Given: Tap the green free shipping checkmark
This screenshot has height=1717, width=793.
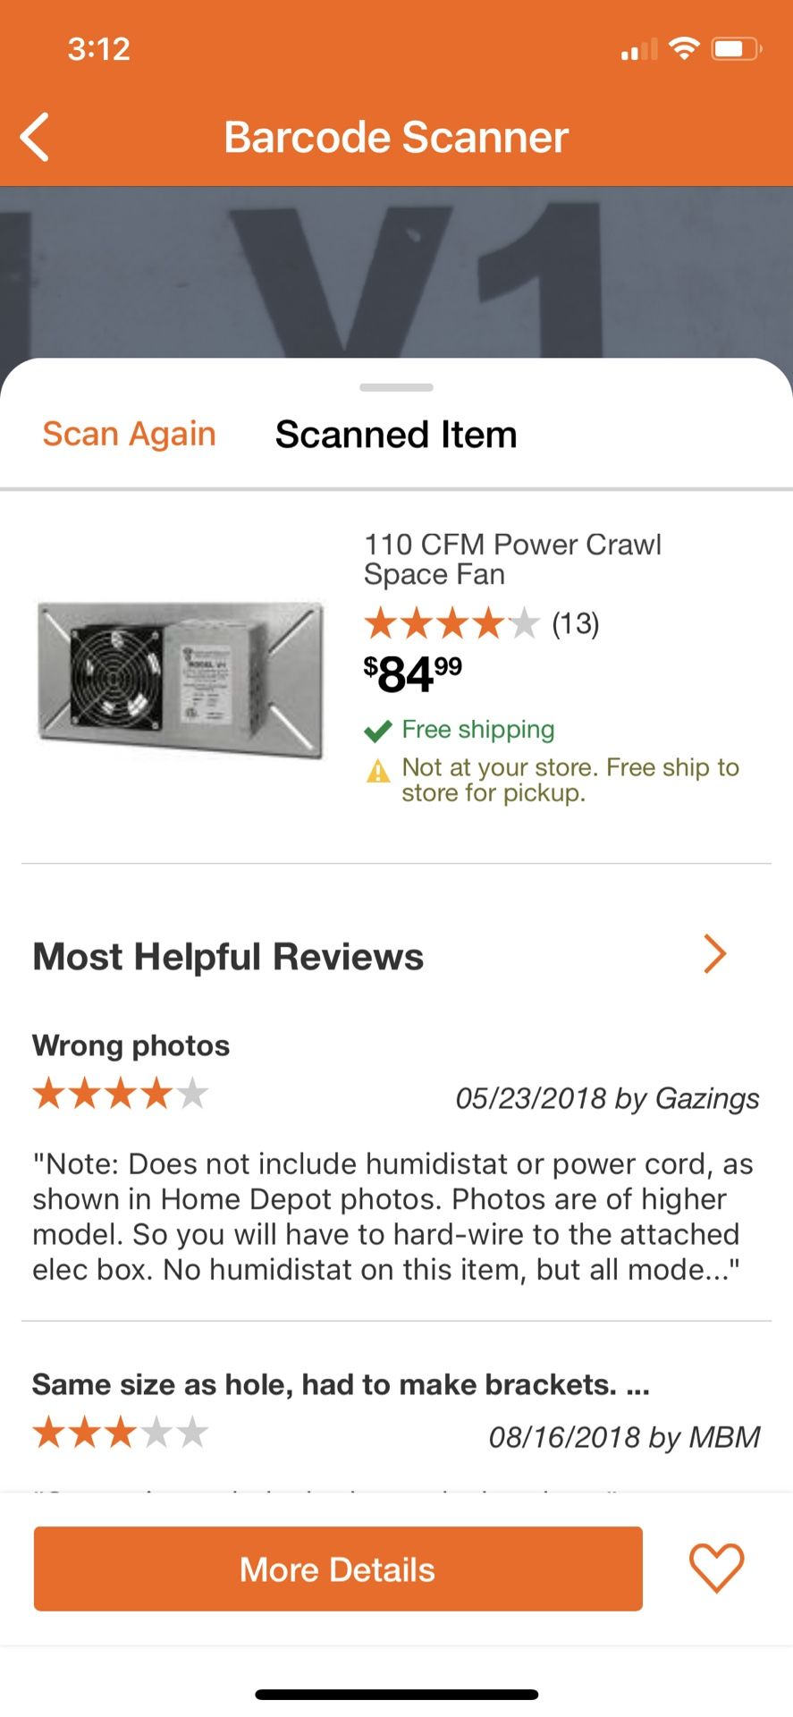Looking at the screenshot, I should coord(378,732).
